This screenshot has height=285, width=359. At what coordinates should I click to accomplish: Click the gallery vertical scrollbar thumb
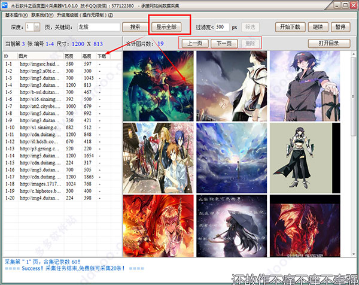coord(353,97)
